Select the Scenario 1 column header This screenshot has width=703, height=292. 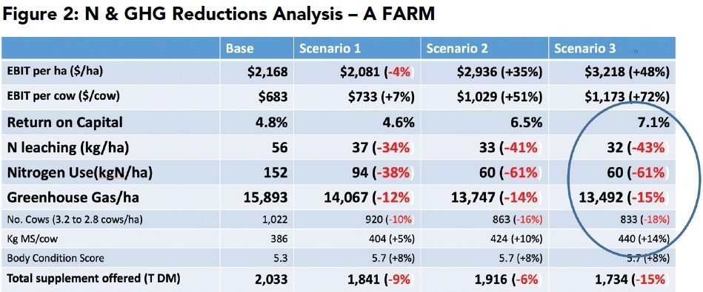pos(329,48)
